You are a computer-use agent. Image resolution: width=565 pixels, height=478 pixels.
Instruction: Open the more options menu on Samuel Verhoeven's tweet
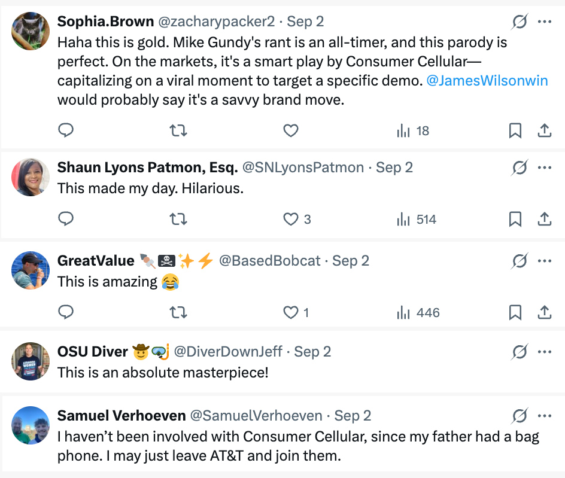point(545,415)
